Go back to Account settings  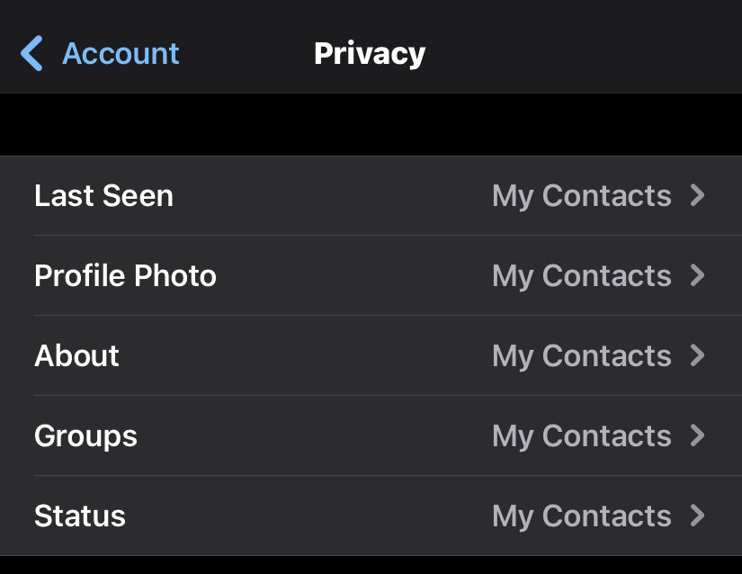[x=121, y=54]
